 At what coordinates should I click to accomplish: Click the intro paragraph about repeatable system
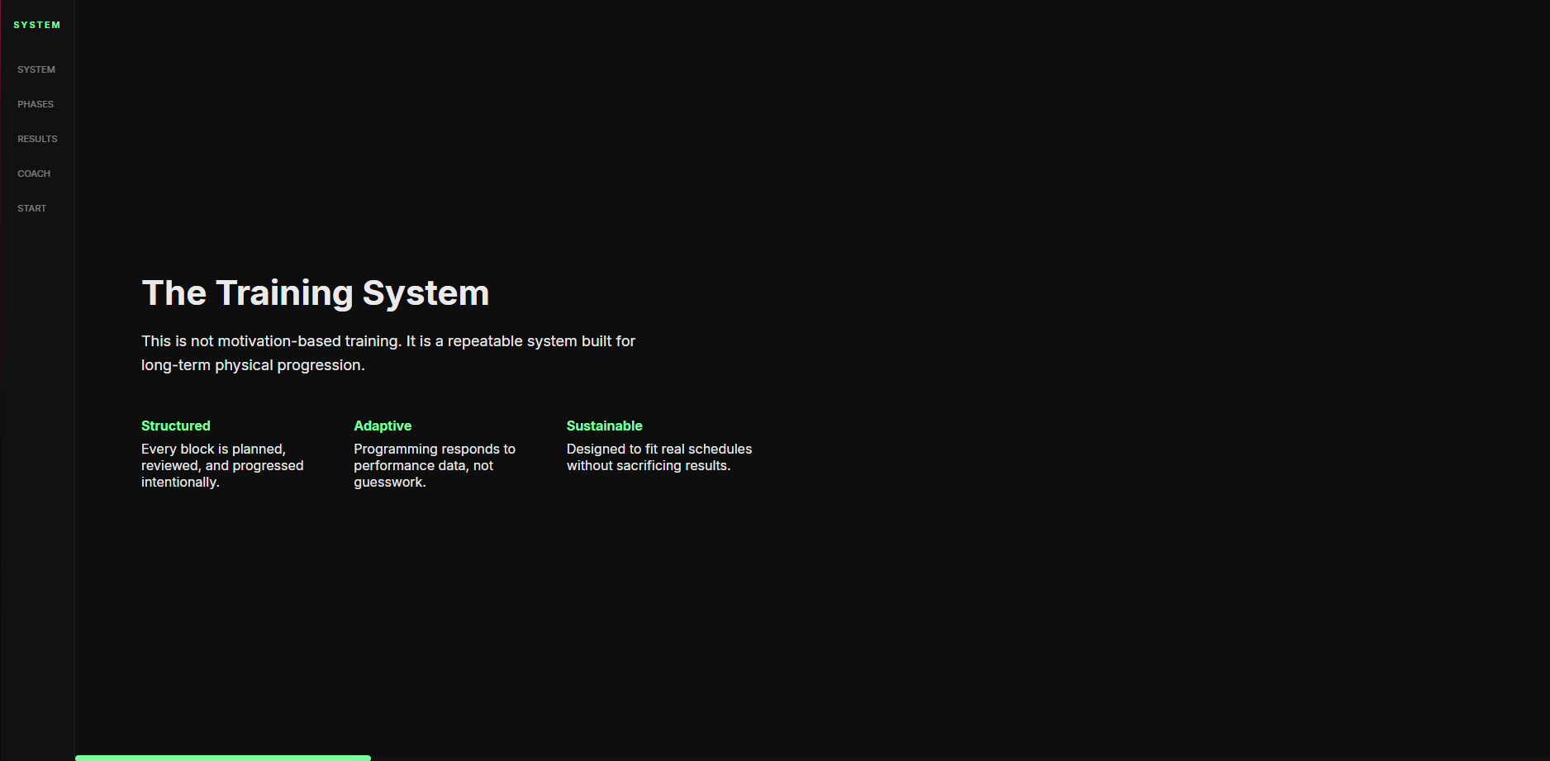click(x=388, y=352)
